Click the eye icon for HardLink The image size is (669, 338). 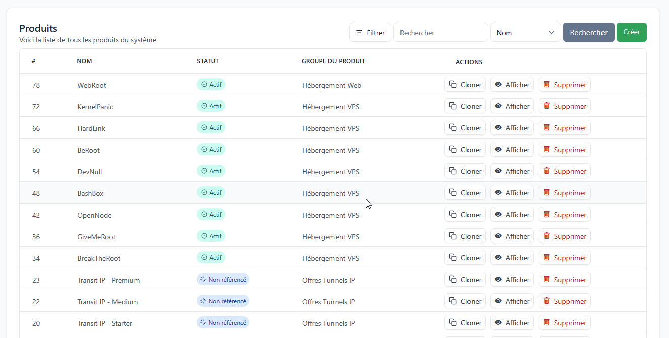[x=498, y=128]
